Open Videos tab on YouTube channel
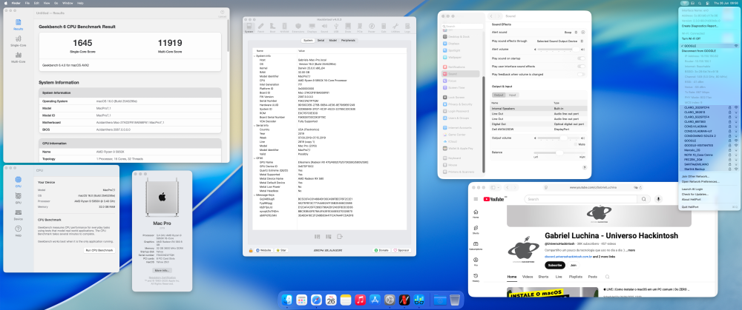This screenshot has width=742, height=310. [527, 277]
